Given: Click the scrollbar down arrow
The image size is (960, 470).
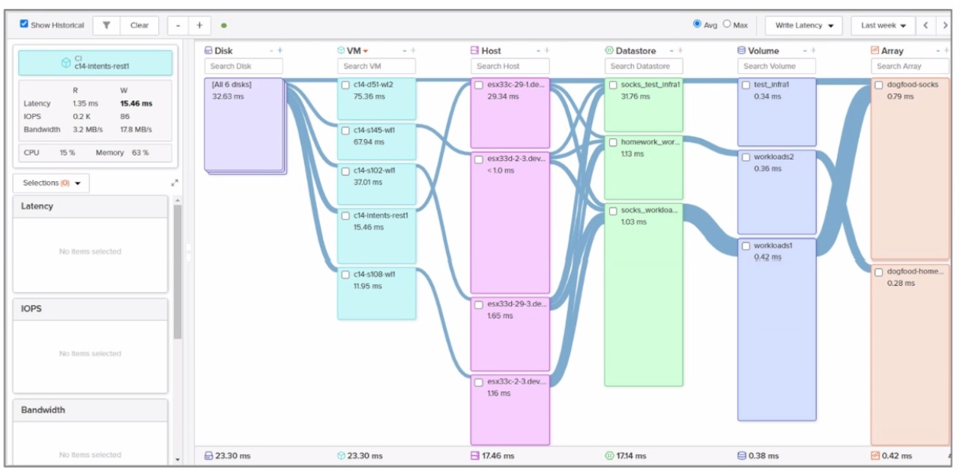Looking at the screenshot, I should click(x=178, y=460).
